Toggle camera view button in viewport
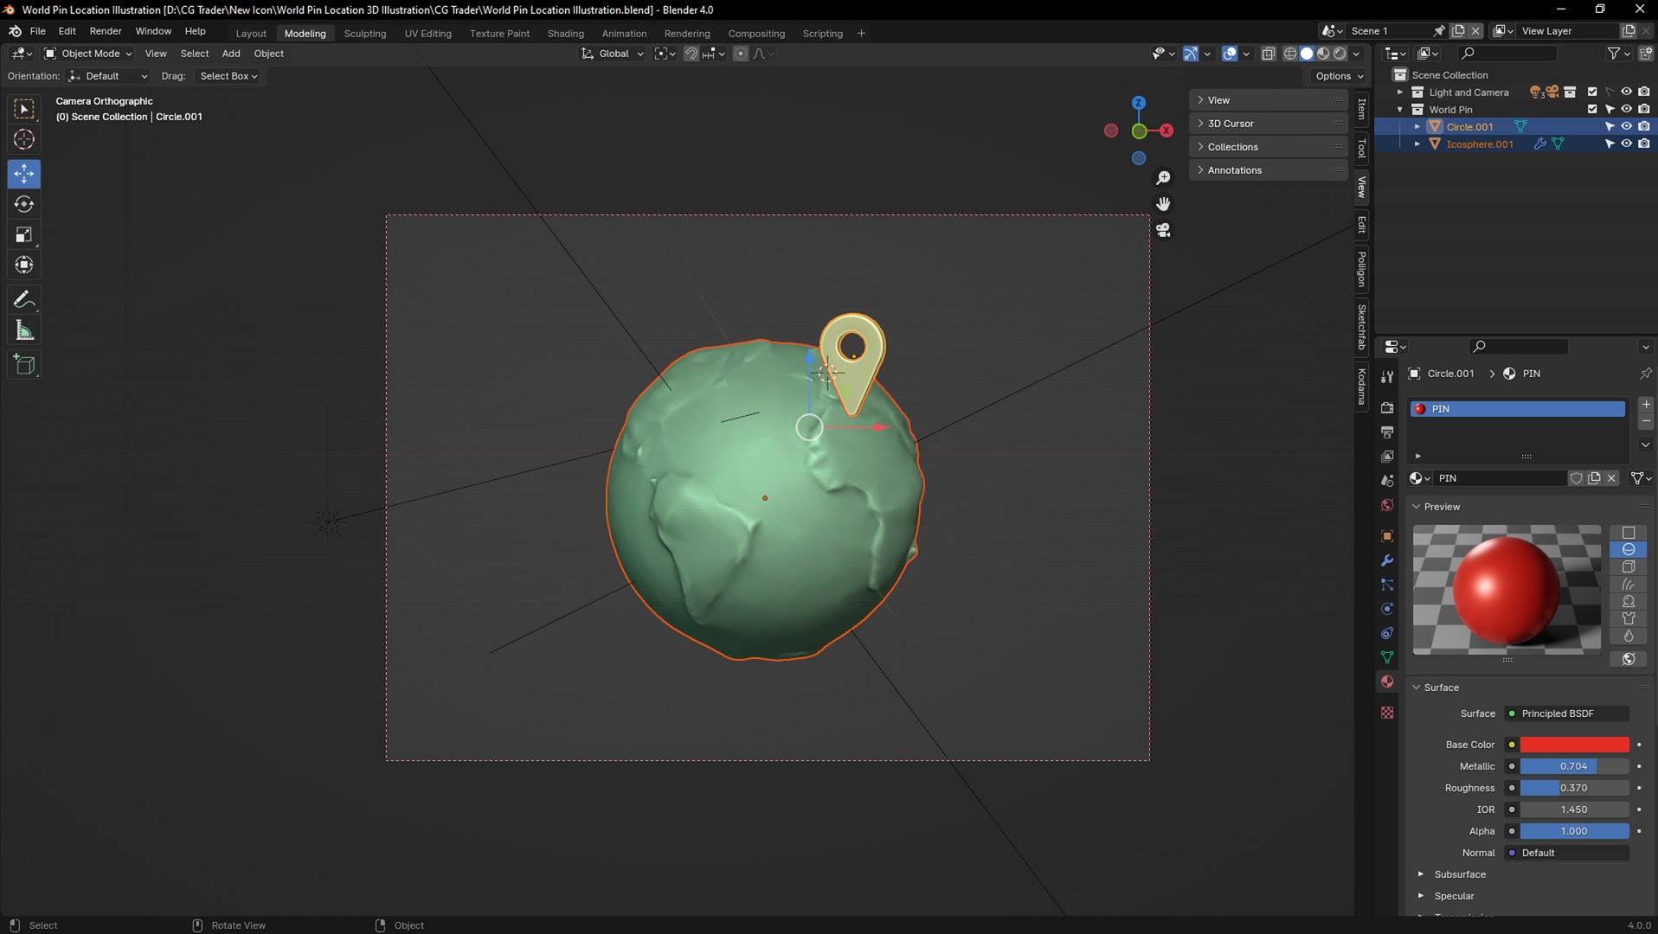 point(1163,230)
